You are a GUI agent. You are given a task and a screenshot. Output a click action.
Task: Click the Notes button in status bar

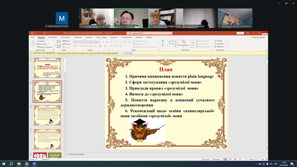tap(206, 159)
